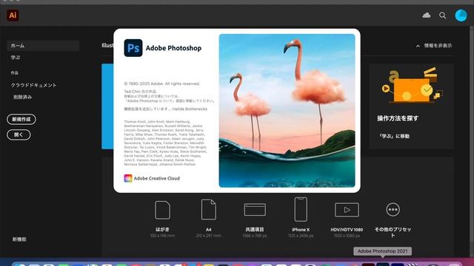
Task: Select ホーム in the sidebar
Action: point(43,46)
